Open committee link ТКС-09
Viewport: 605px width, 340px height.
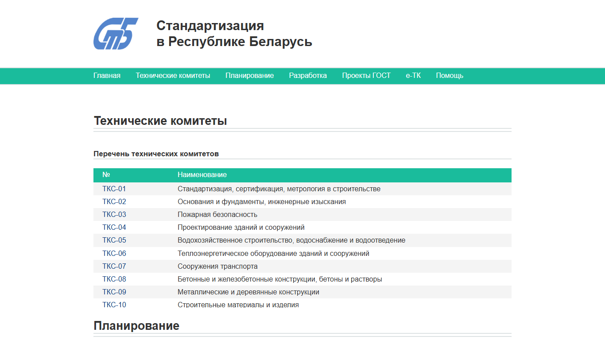pyautogui.click(x=114, y=292)
